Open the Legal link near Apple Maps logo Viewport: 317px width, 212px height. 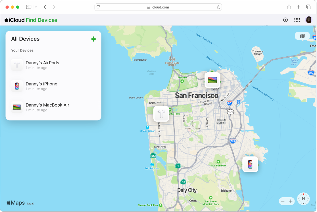pyautogui.click(x=30, y=203)
